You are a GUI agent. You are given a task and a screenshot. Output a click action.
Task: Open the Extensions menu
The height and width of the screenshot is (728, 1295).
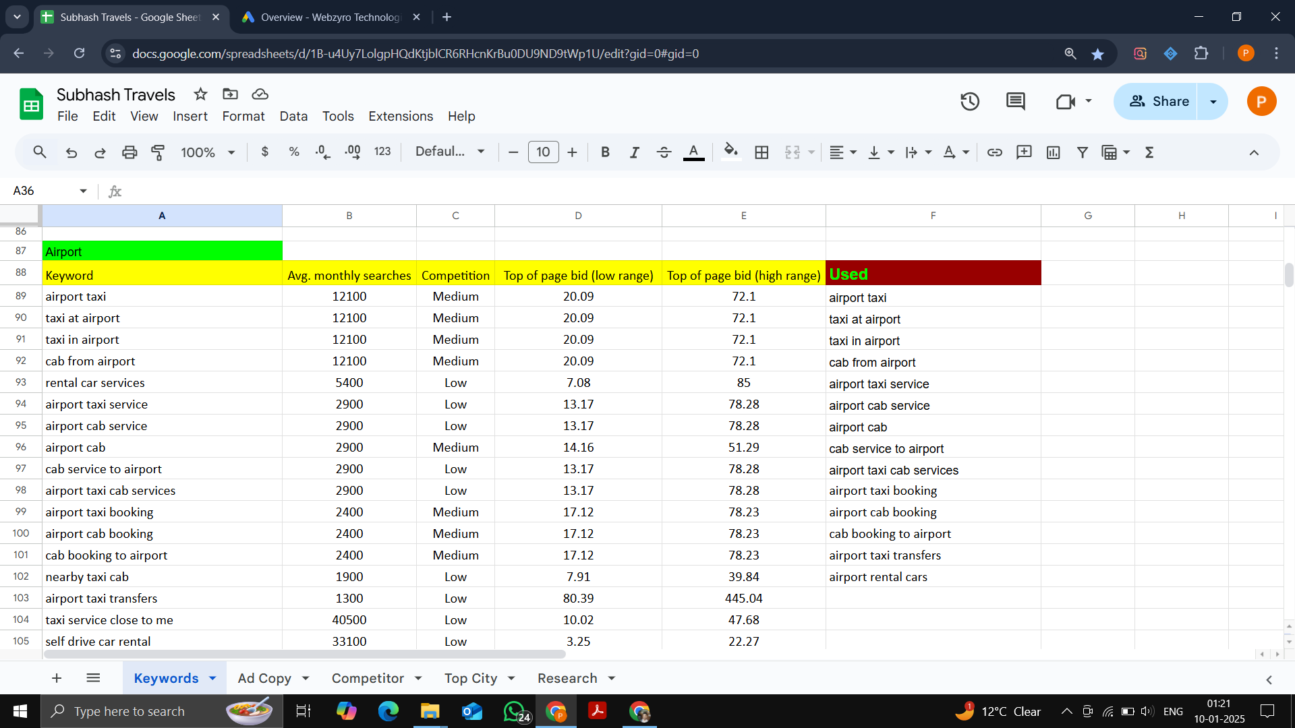tap(401, 117)
